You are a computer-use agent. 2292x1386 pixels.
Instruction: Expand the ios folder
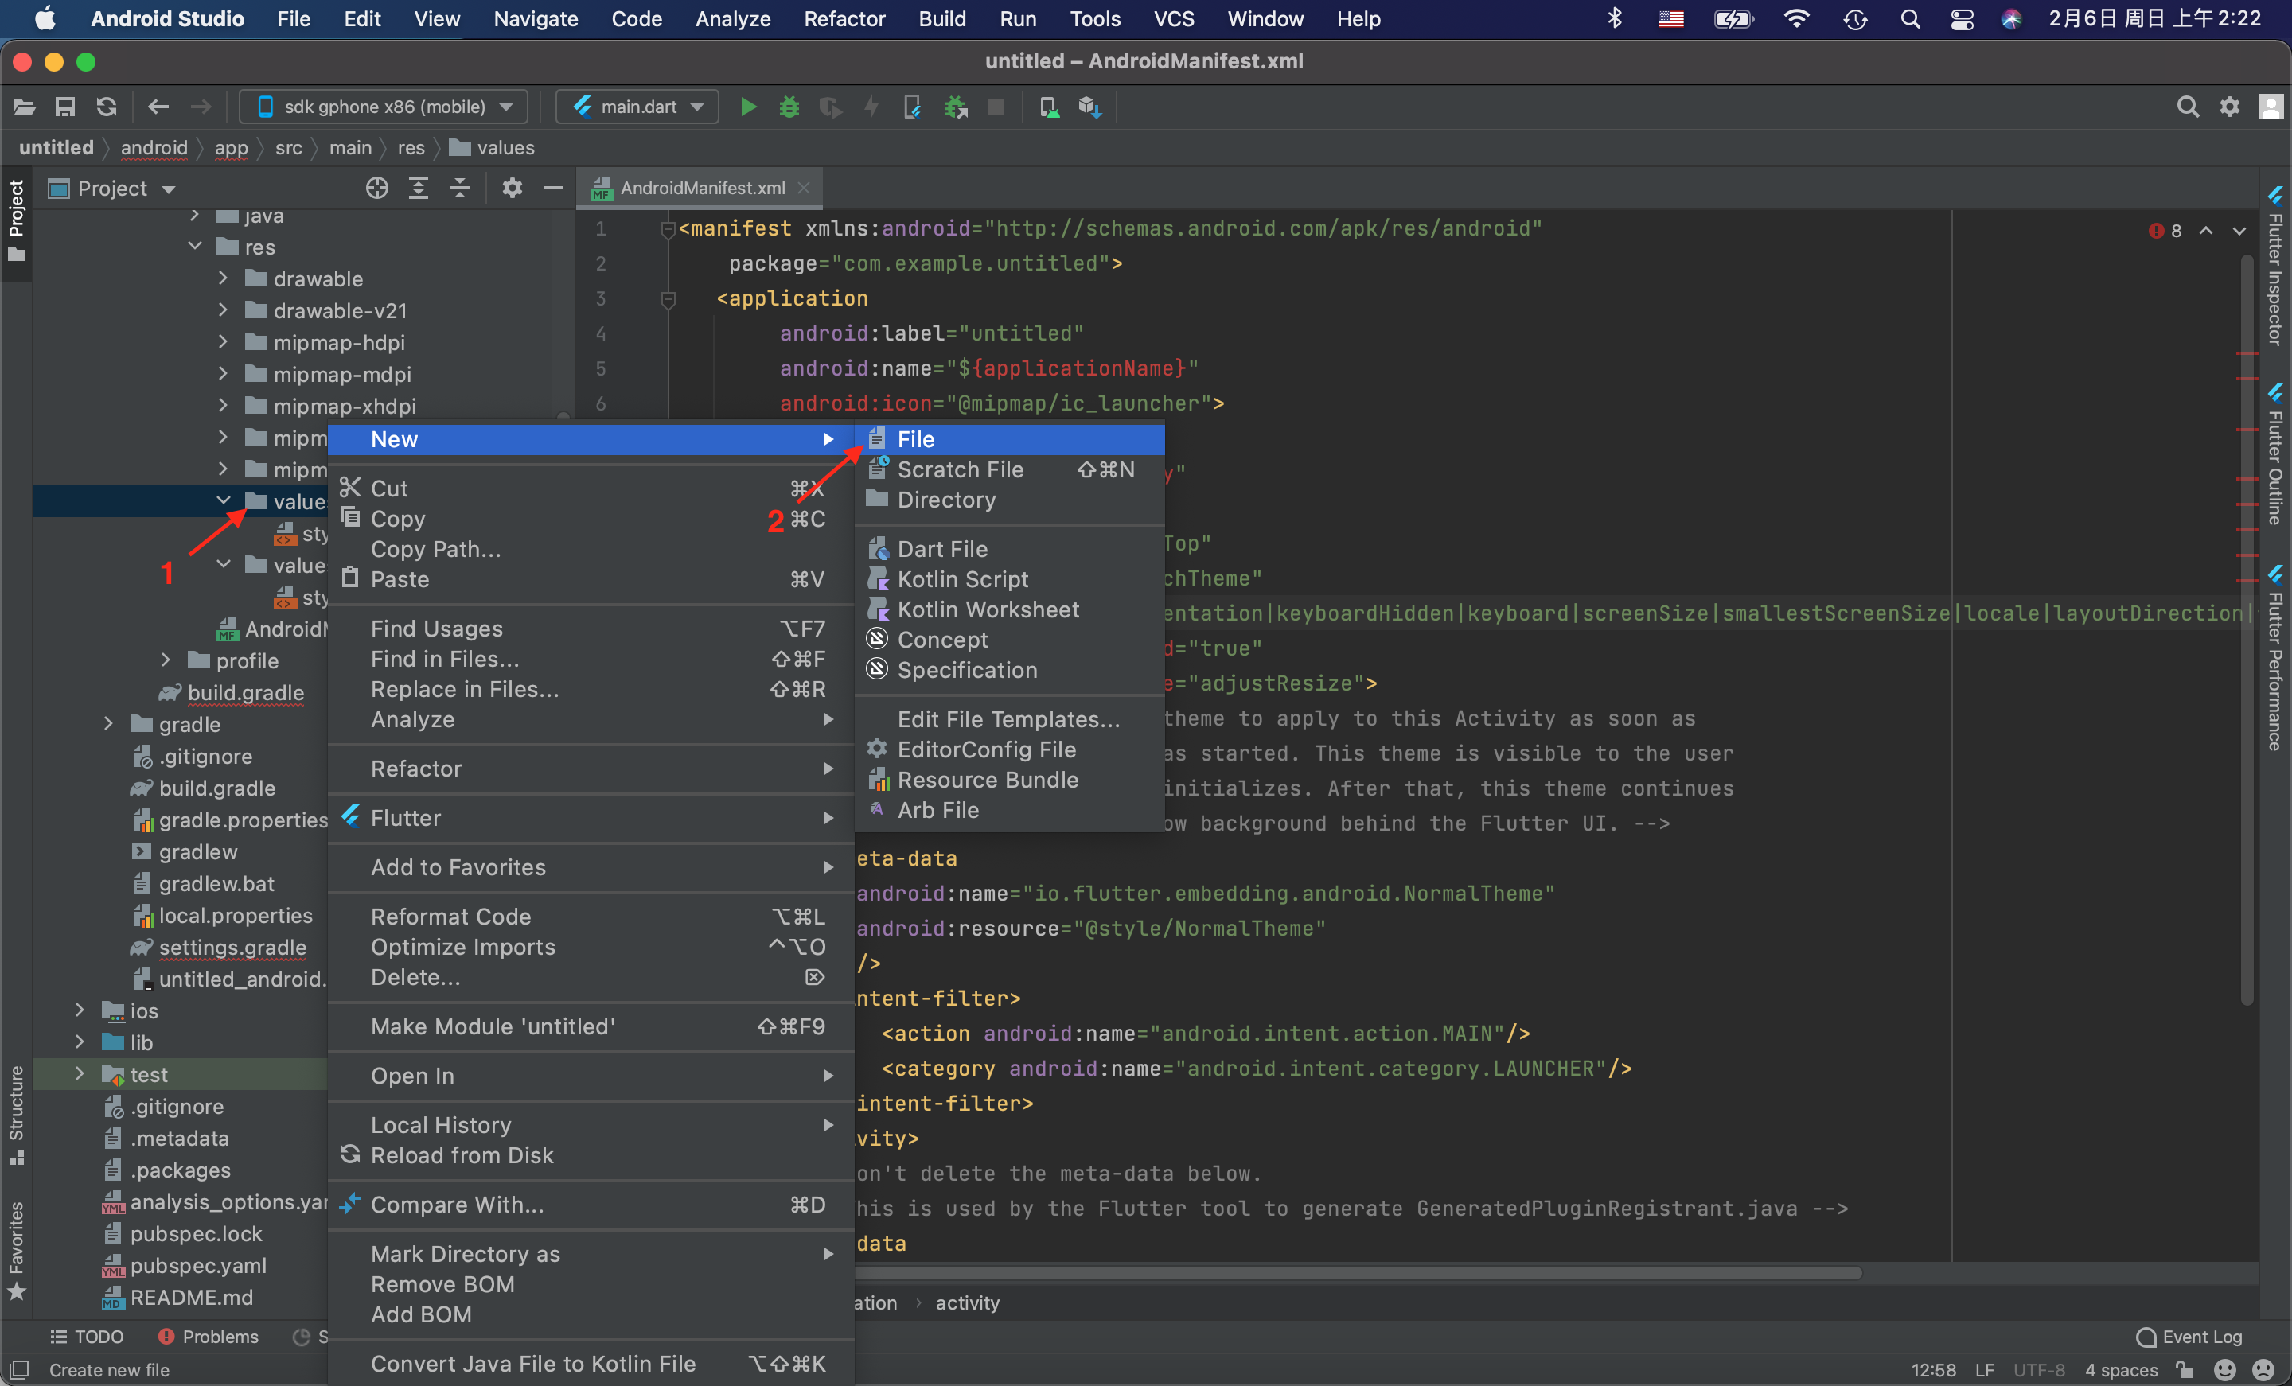[80, 1010]
